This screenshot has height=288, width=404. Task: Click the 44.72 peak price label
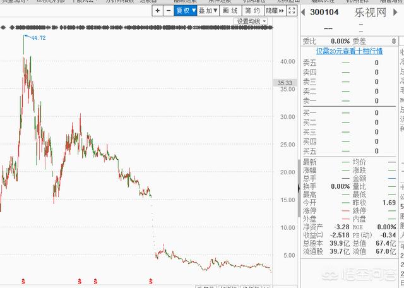tap(39, 38)
